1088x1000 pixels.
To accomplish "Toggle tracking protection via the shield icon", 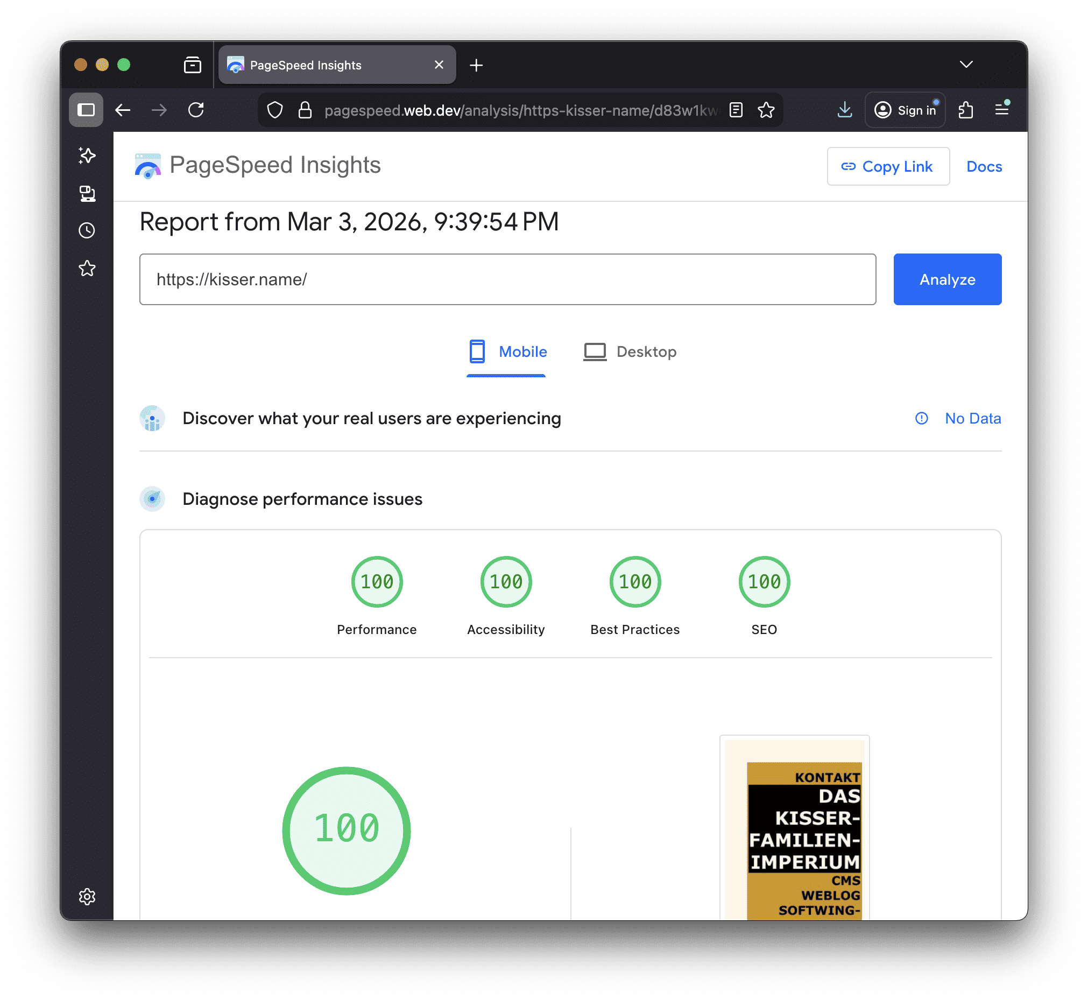I will [x=275, y=109].
